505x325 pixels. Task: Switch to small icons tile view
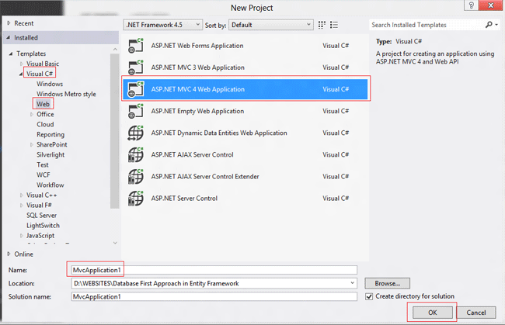point(322,25)
